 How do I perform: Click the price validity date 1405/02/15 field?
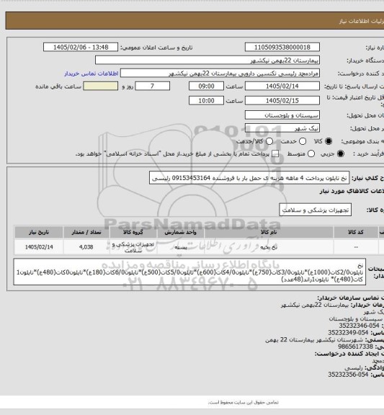[x=282, y=101]
